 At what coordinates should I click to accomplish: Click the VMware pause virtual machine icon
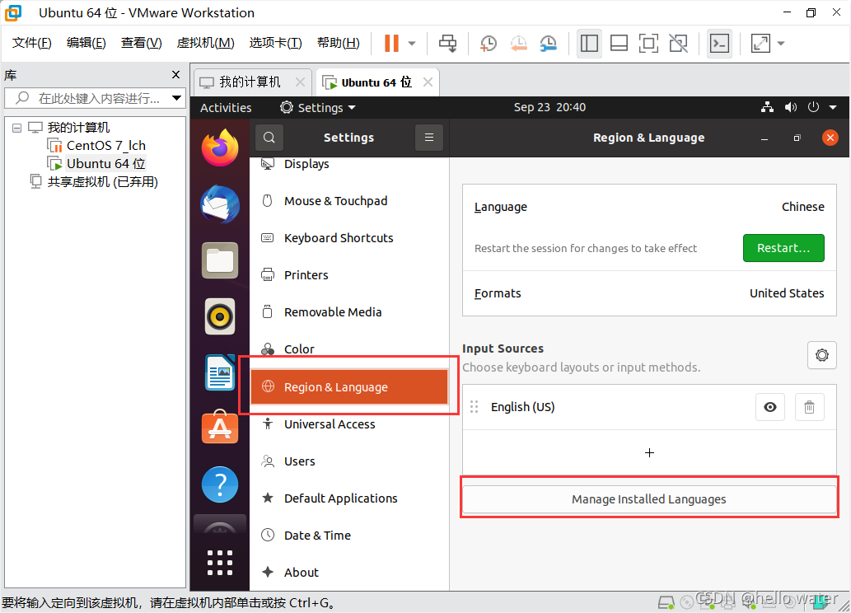tap(391, 44)
